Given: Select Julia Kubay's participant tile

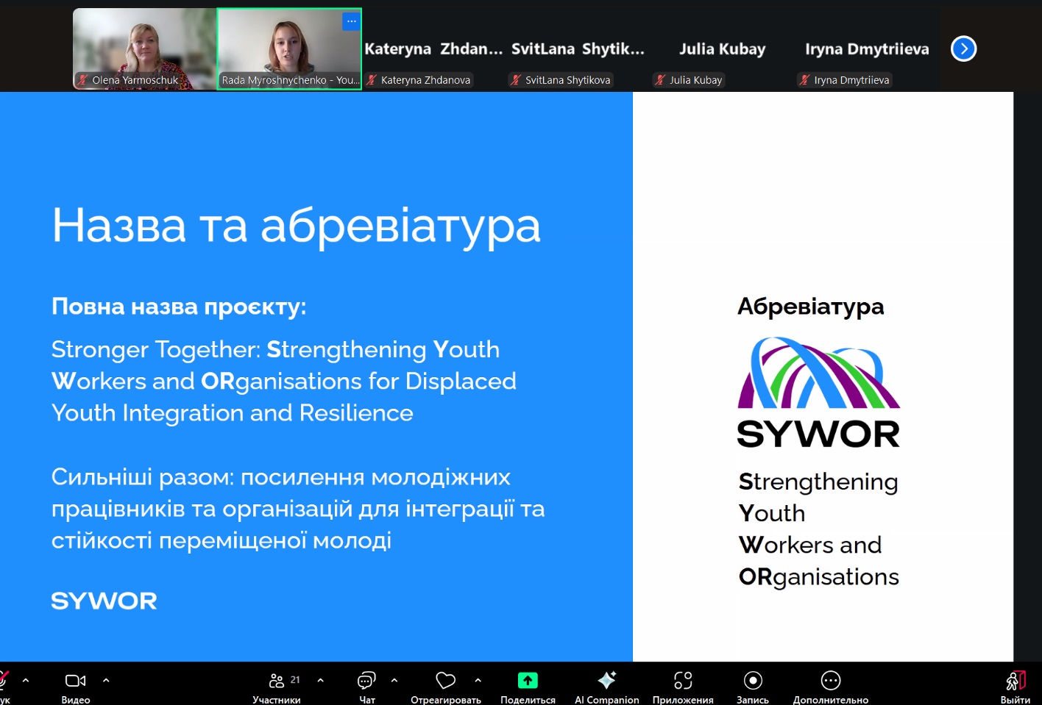Looking at the screenshot, I should (x=722, y=49).
